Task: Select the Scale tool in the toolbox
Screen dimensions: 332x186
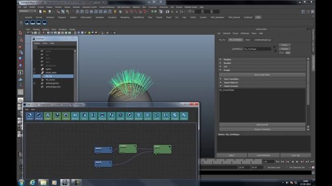Action: (x=21, y=66)
